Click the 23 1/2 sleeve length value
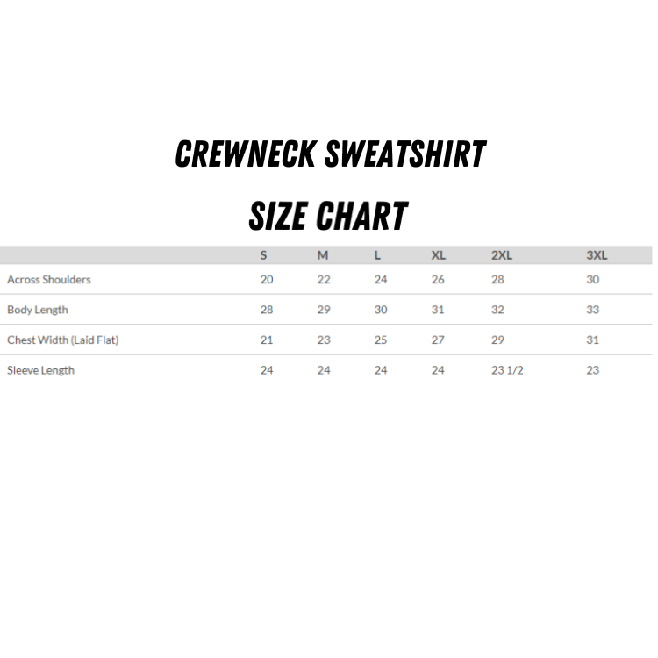Viewport: 658px width, 658px height. pyautogui.click(x=507, y=370)
